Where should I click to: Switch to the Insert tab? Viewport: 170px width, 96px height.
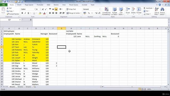coord(19,5)
